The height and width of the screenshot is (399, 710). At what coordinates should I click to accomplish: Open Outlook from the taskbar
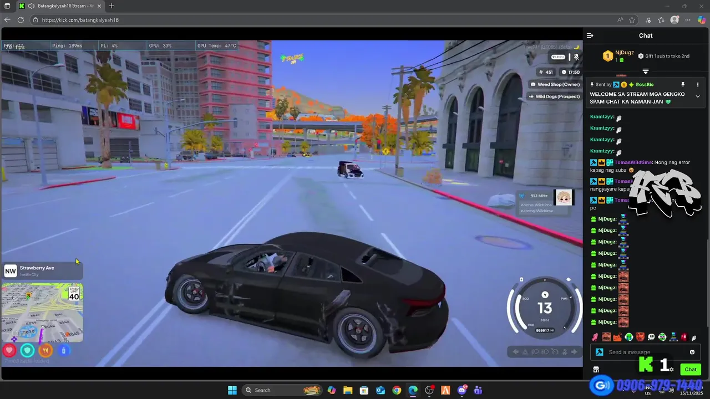click(381, 390)
